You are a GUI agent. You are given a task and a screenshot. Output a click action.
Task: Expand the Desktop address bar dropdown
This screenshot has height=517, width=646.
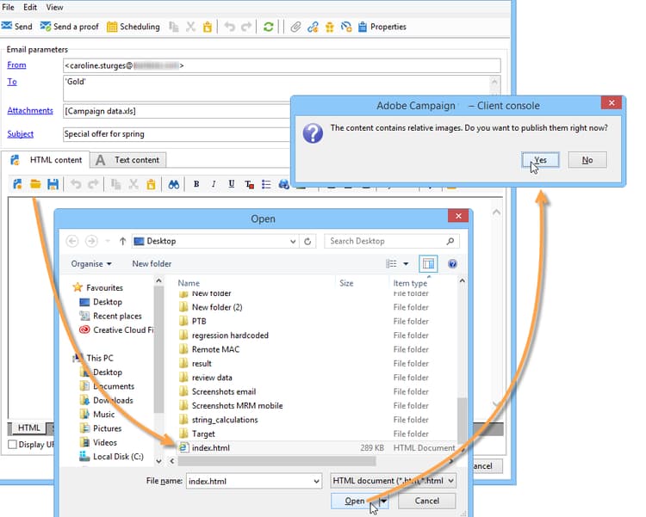(293, 241)
